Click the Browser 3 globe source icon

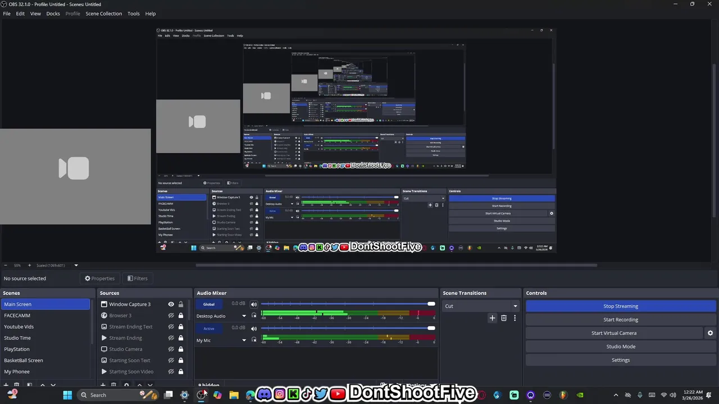tap(104, 315)
